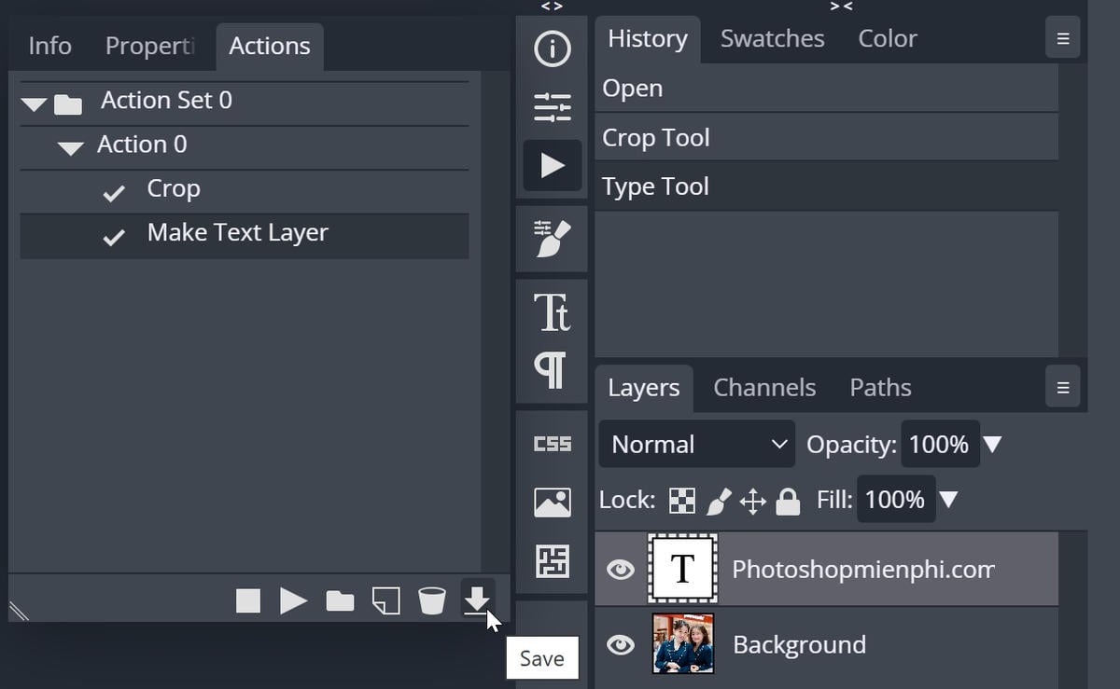Open the Fill slider arrow
Screen dimensions: 1120x689
pyautogui.click(x=948, y=500)
